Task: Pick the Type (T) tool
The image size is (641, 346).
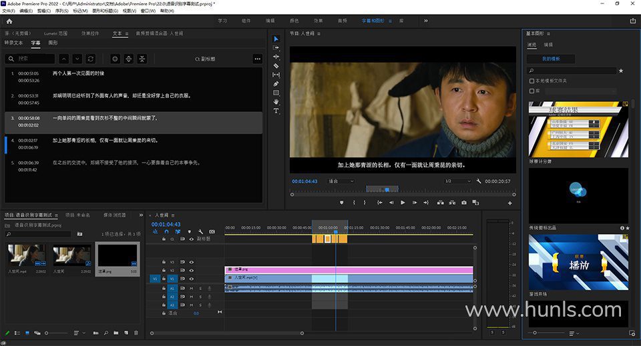Action: (x=276, y=111)
